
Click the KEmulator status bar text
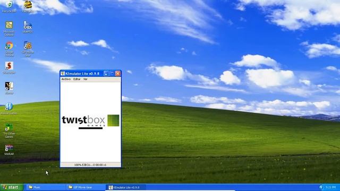(x=90, y=165)
